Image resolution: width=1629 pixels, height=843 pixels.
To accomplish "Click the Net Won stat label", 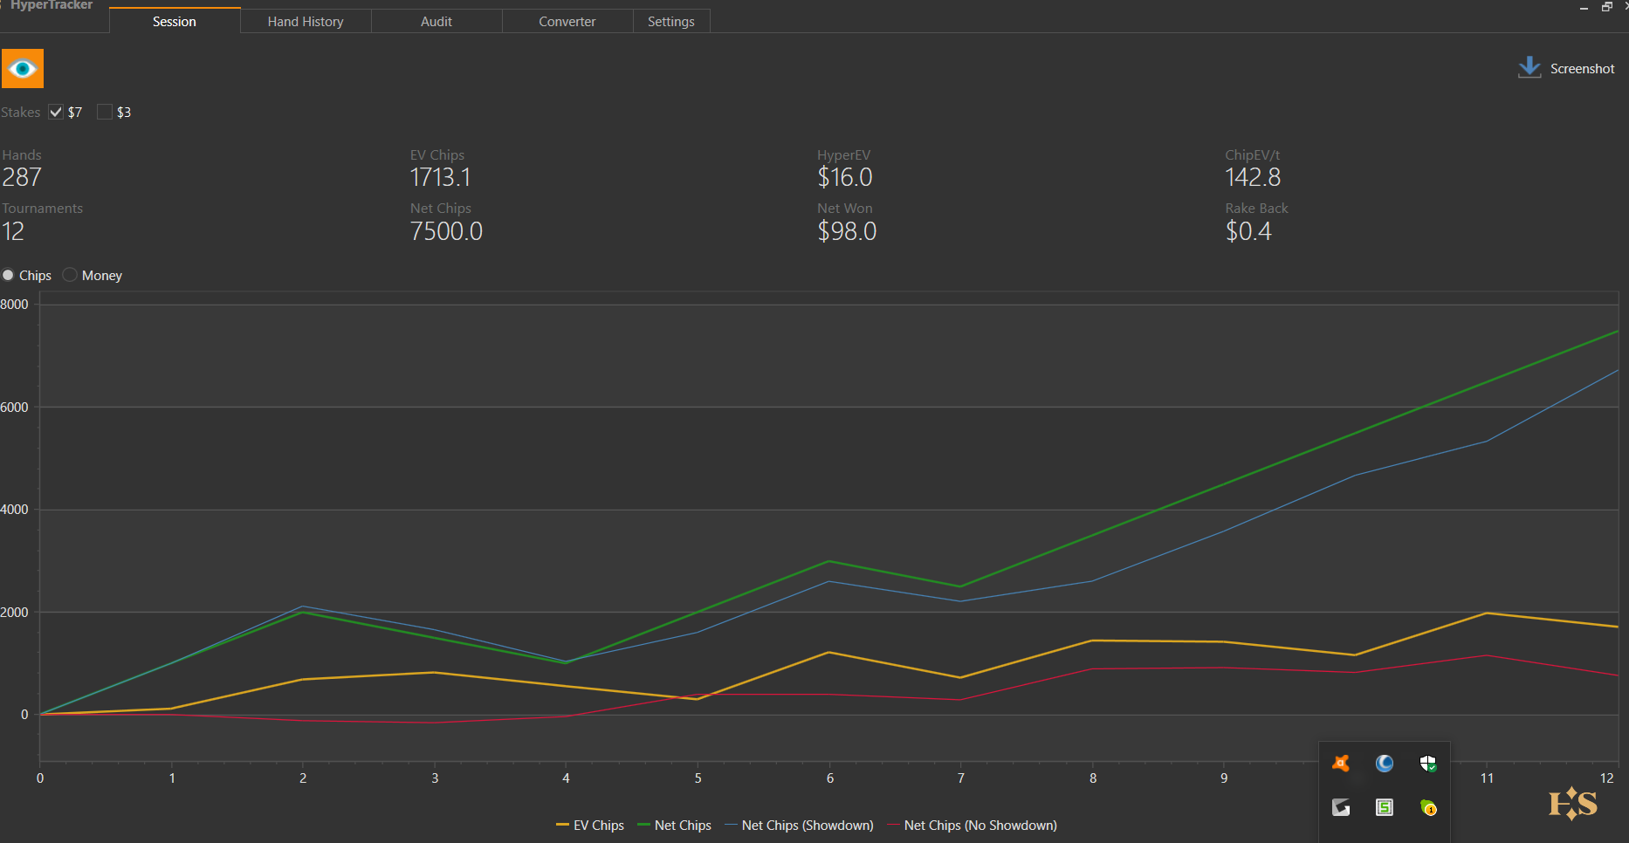I will 845,208.
